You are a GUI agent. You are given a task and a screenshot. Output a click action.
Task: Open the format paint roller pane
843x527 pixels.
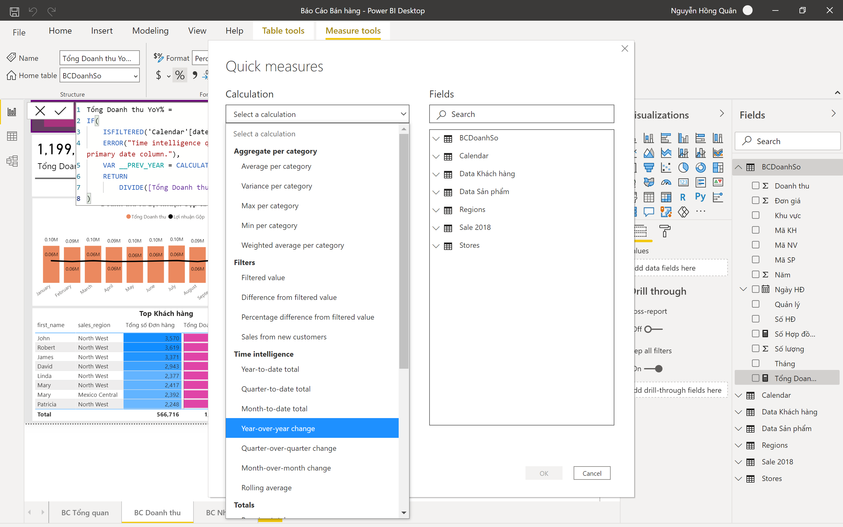click(665, 231)
